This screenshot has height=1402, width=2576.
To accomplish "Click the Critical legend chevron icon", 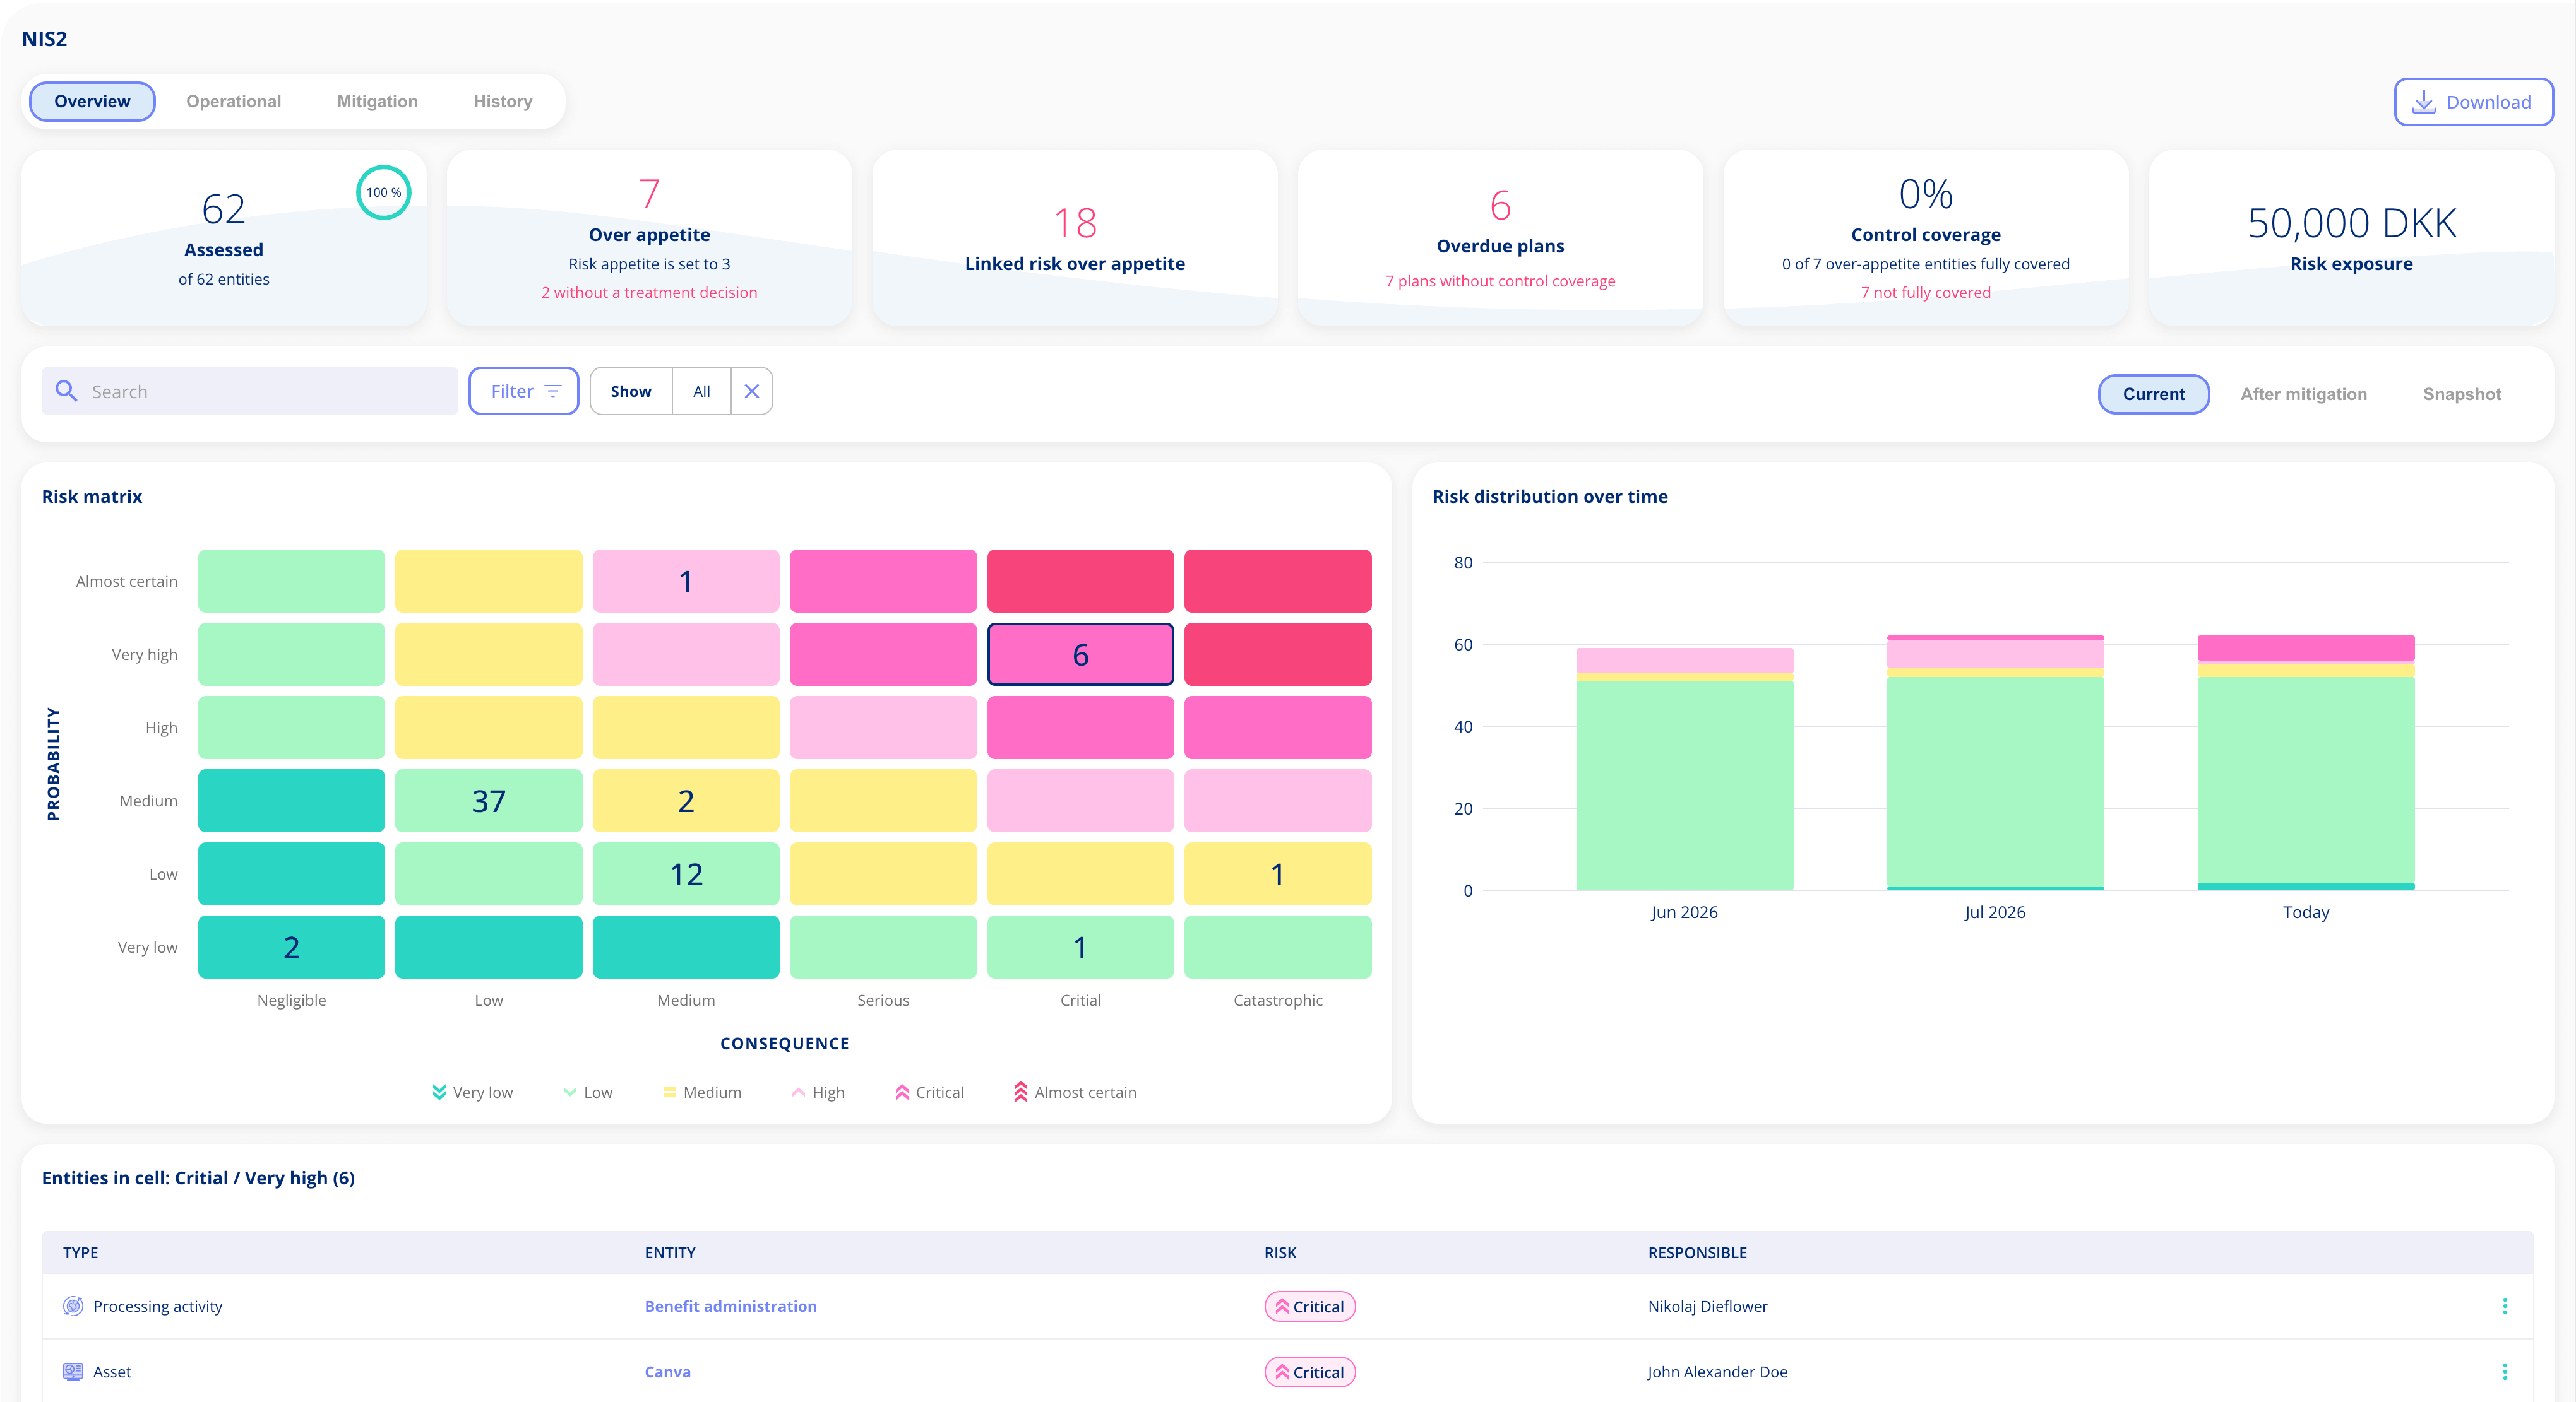I will click(x=902, y=1091).
